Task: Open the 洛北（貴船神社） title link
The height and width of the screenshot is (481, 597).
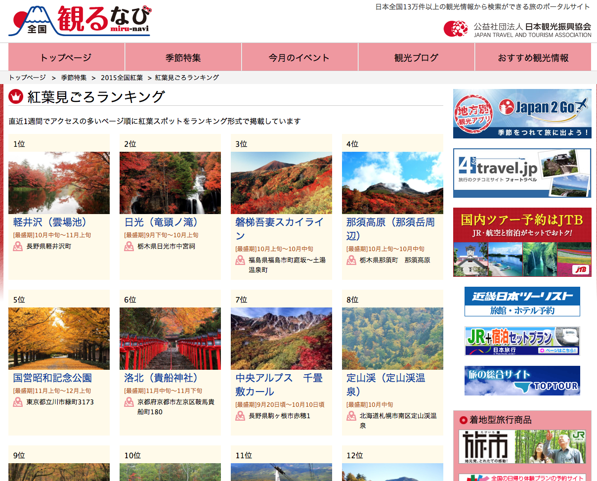Action: pyautogui.click(x=162, y=378)
